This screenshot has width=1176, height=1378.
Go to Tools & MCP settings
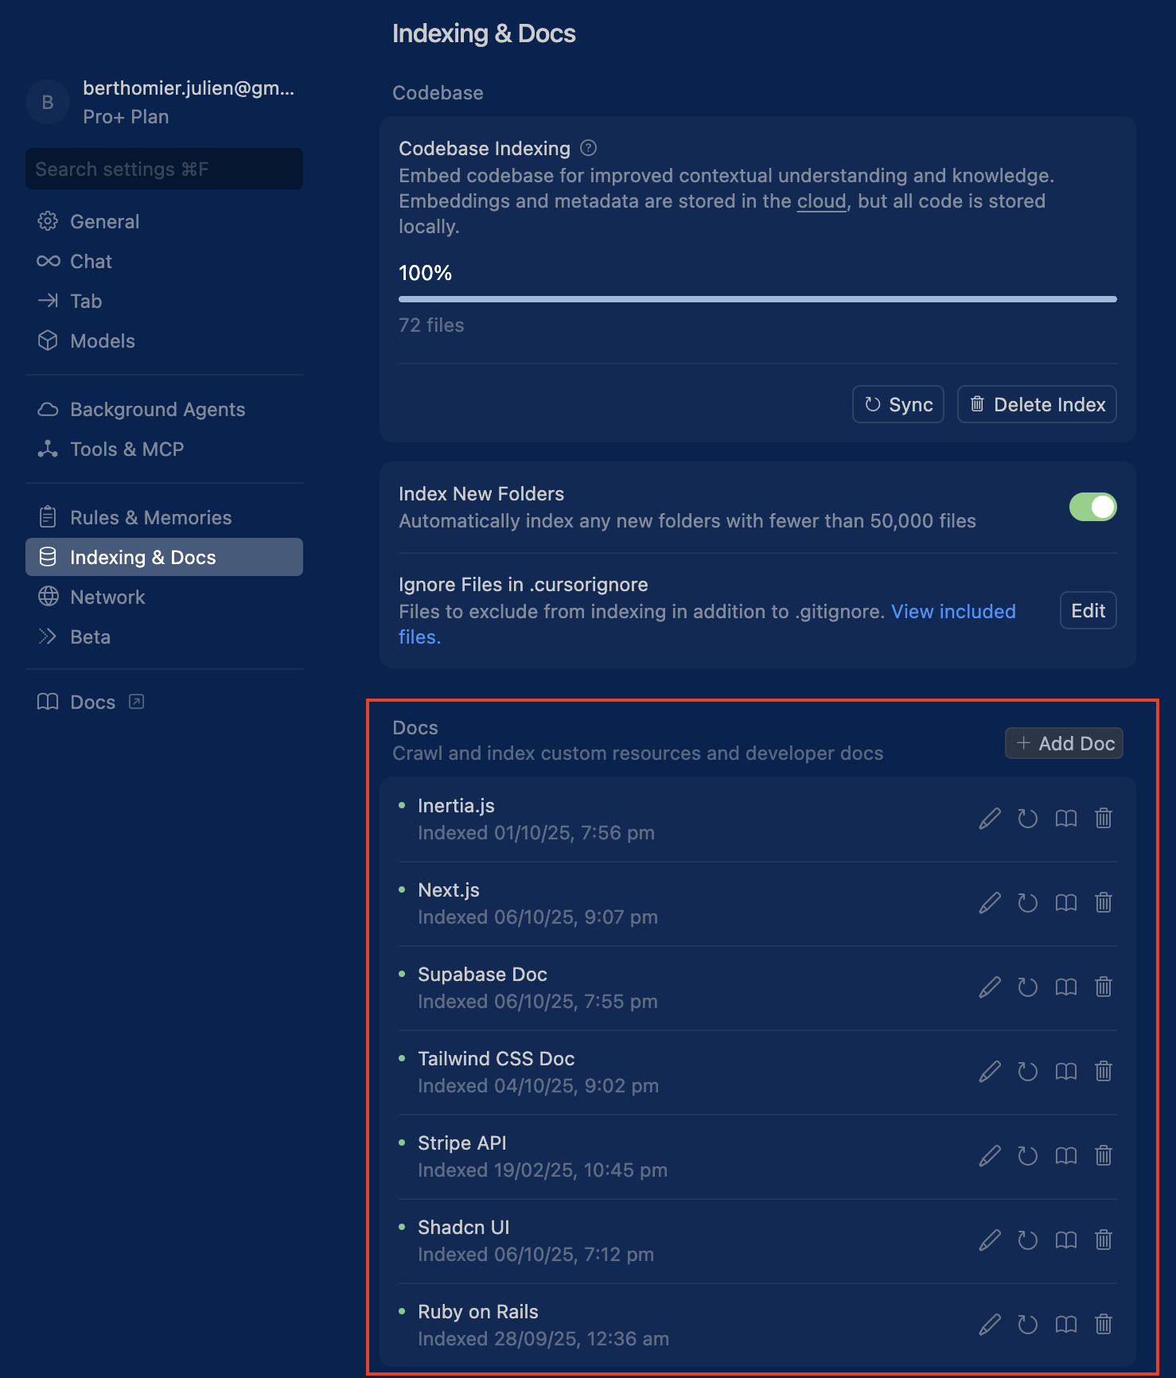pyautogui.click(x=127, y=450)
